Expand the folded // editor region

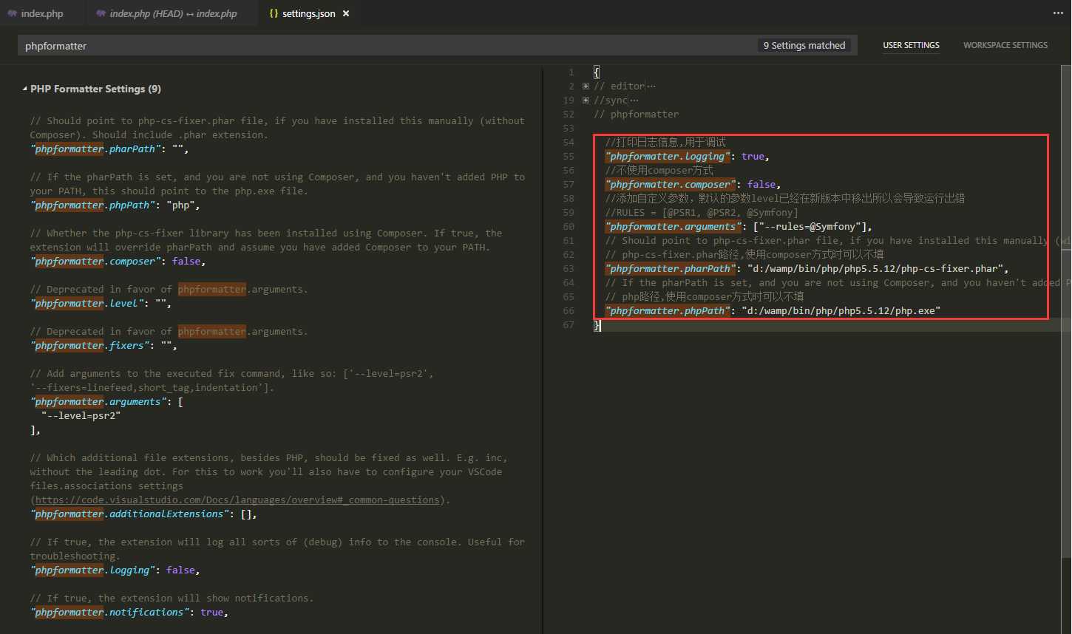586,86
